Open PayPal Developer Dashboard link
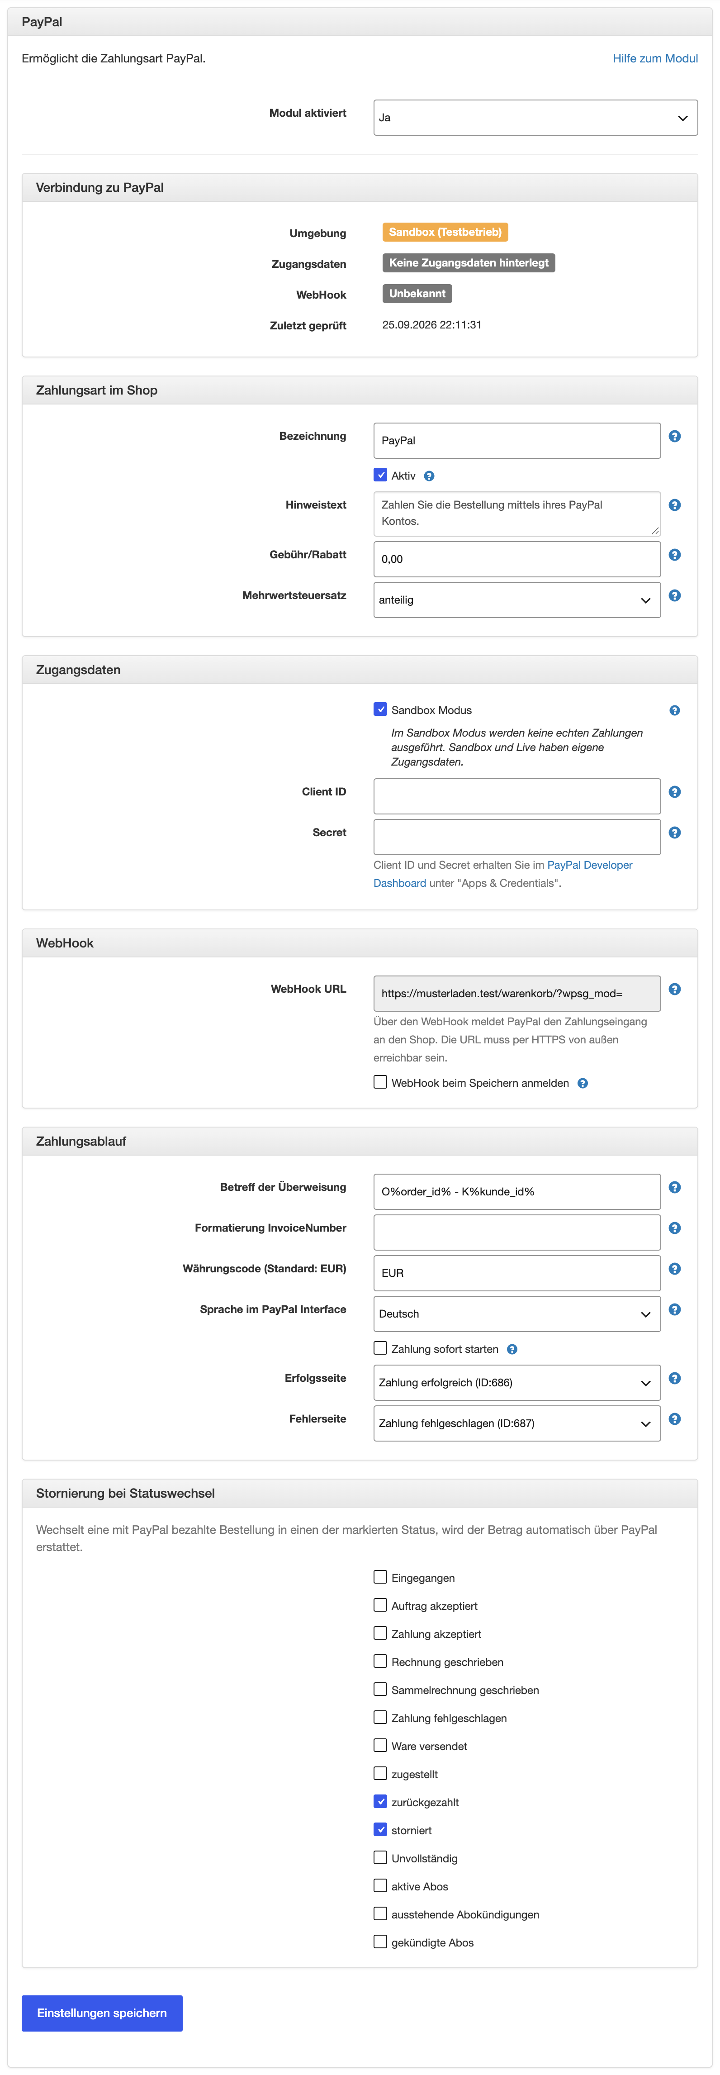The width and height of the screenshot is (720, 2075). pos(590,865)
